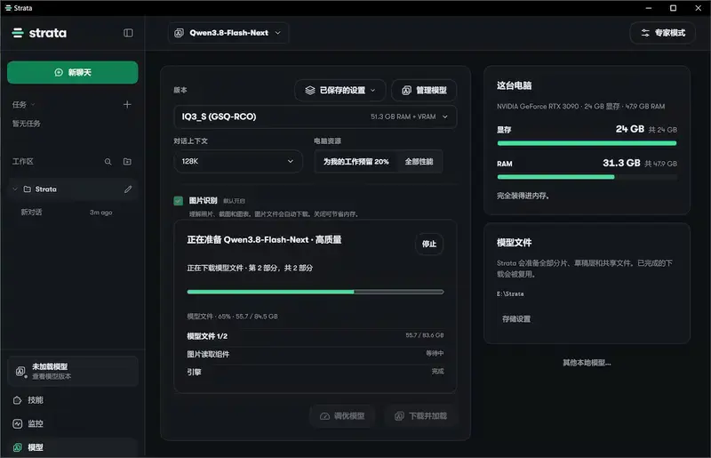Click the icon in 未加载模型 card
This screenshot has height=458, width=711.
(20, 372)
